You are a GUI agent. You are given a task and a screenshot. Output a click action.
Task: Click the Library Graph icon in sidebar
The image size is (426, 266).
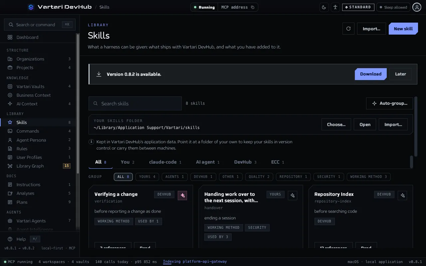pyautogui.click(x=10, y=166)
